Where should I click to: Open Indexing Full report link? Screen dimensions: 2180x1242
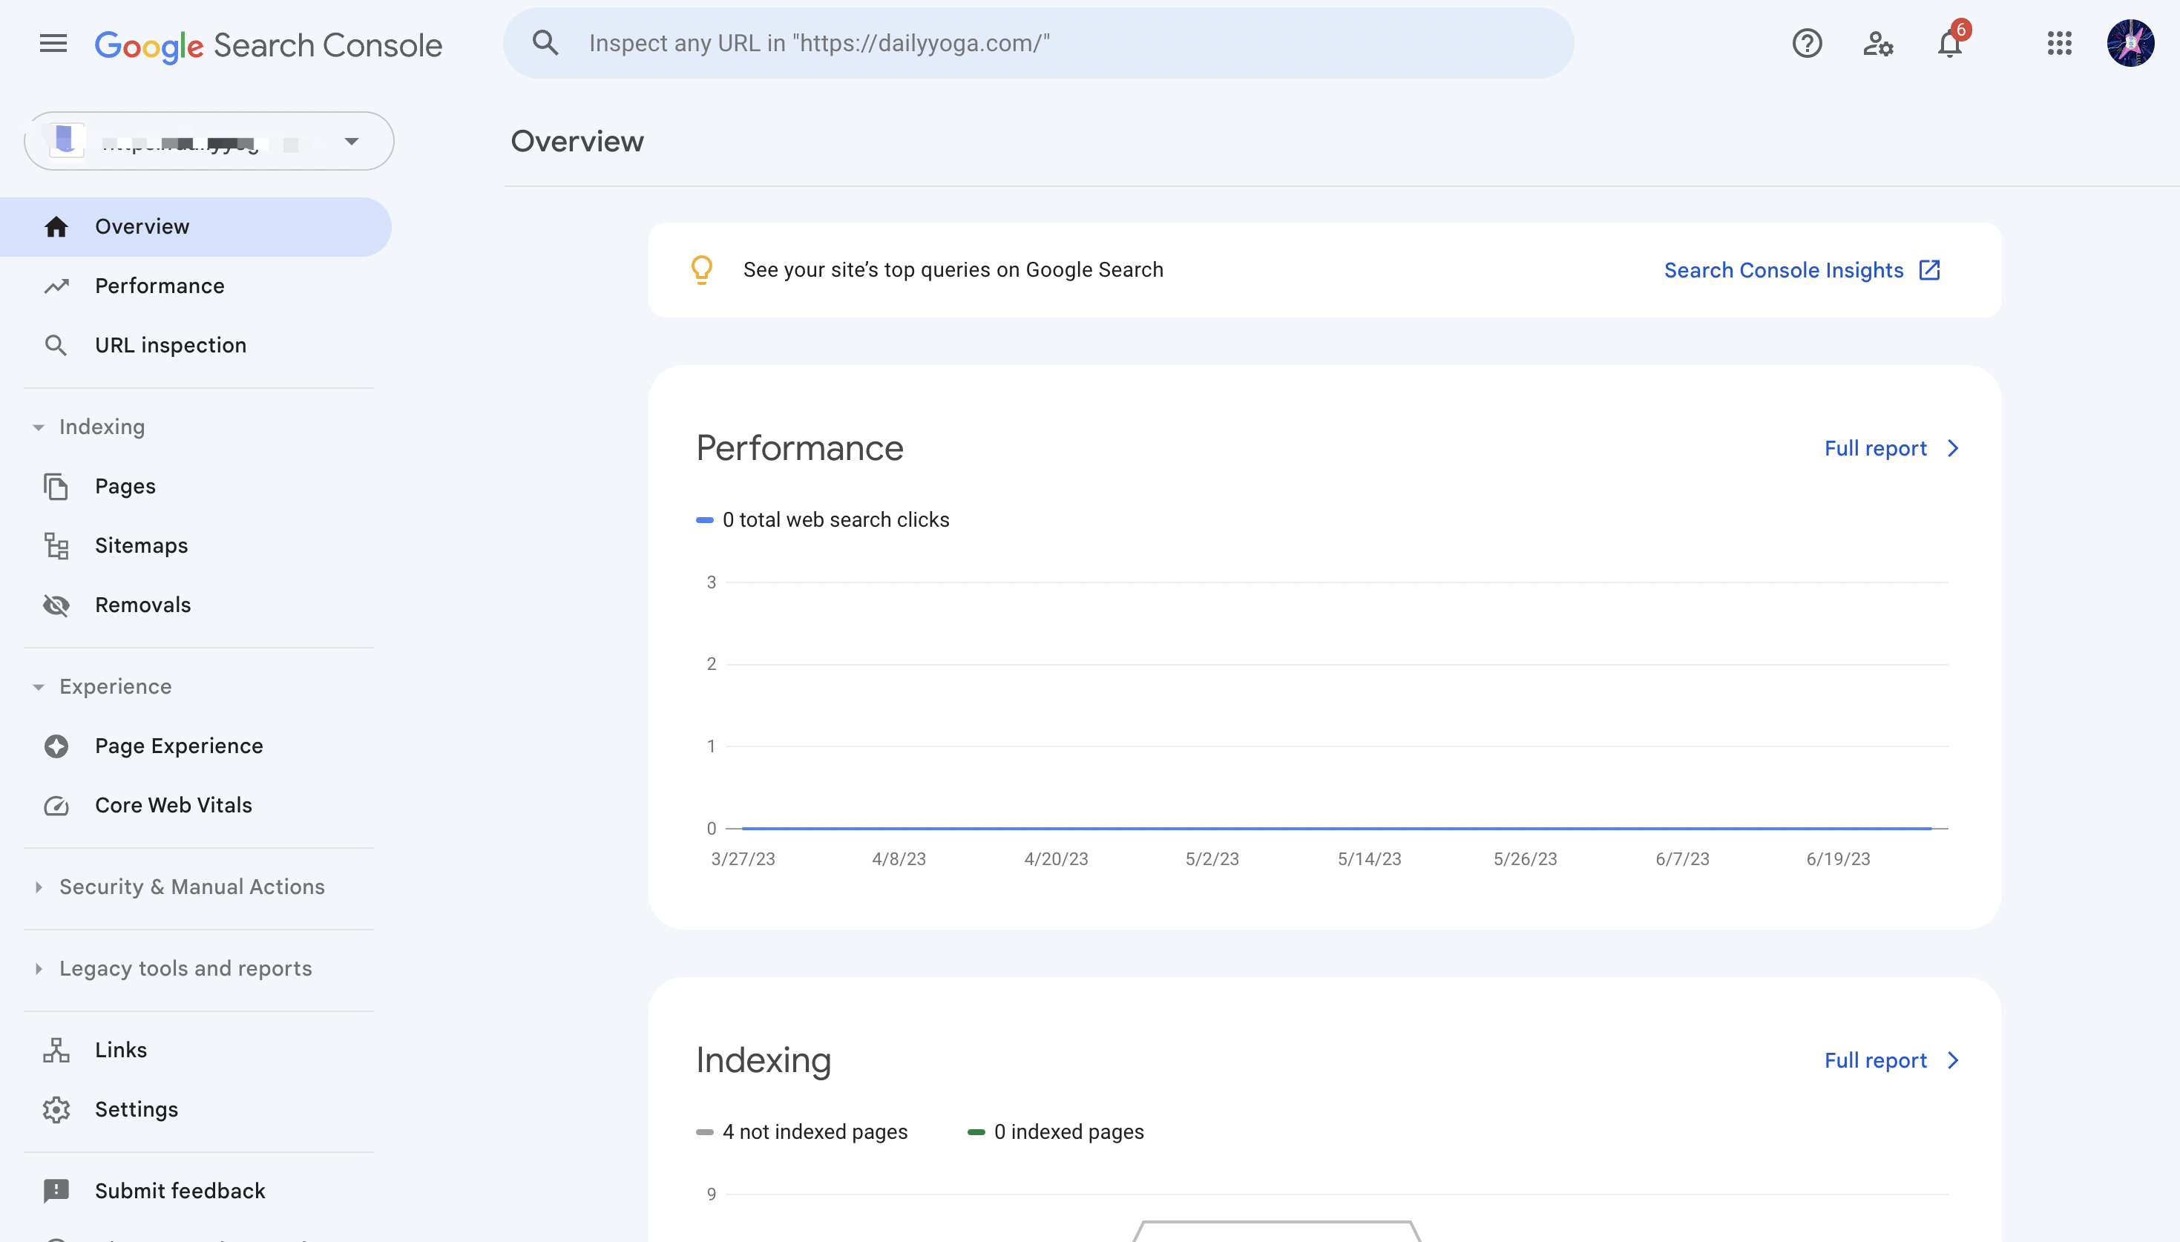[x=1876, y=1059]
